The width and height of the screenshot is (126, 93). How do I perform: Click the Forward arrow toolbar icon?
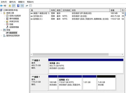[x=5, y=6]
